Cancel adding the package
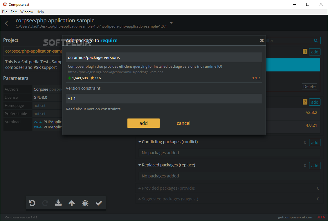The height and width of the screenshot is (221, 328). pyautogui.click(x=183, y=123)
